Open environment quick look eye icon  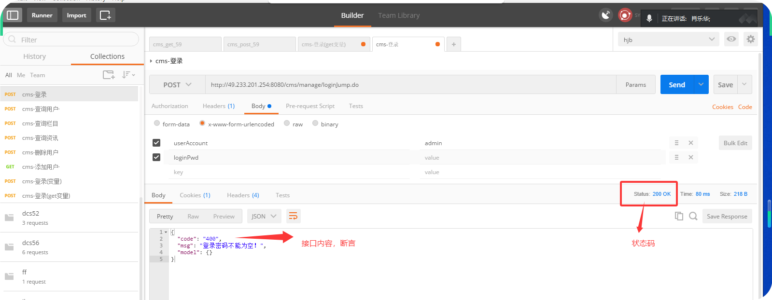731,39
